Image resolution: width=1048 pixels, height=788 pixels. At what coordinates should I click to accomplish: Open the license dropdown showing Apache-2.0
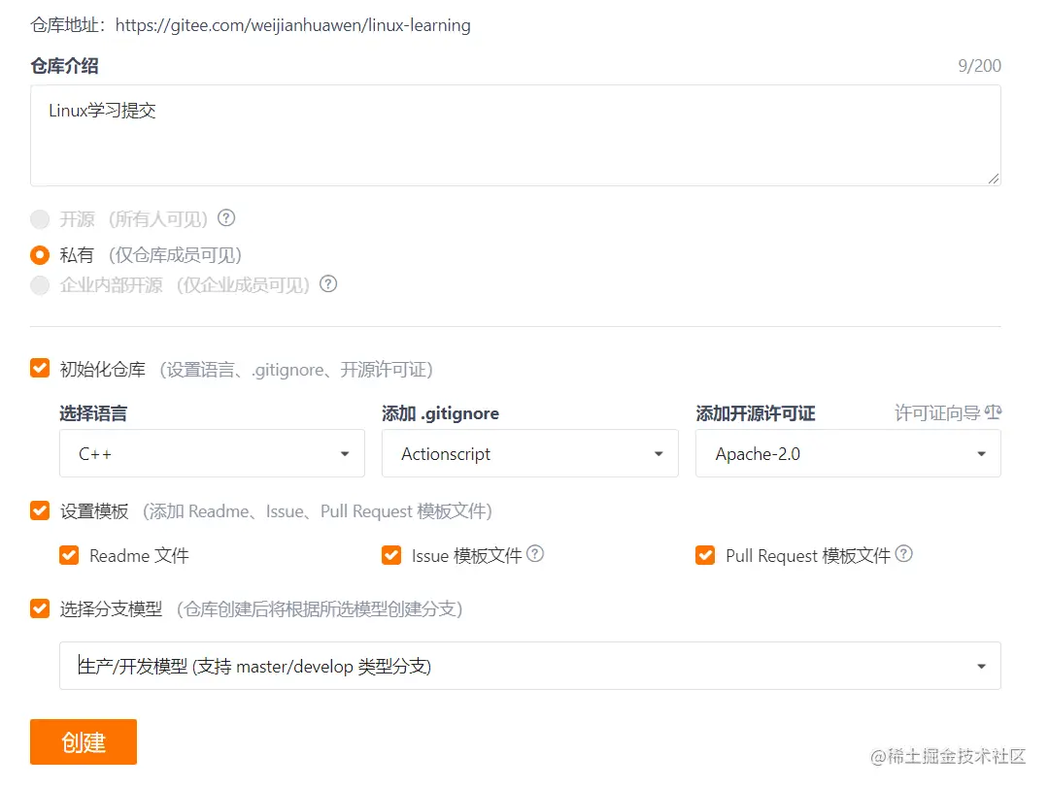tap(848, 453)
